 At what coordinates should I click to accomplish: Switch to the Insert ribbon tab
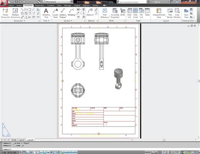point(19,5)
